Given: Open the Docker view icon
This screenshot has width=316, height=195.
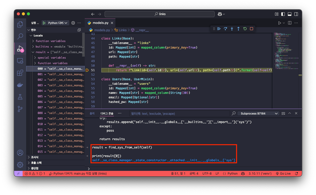Looking at the screenshot, I should [x=20, y=85].
